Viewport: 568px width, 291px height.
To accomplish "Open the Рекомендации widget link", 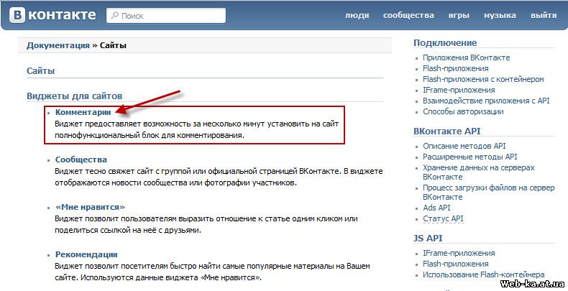I will [x=86, y=254].
